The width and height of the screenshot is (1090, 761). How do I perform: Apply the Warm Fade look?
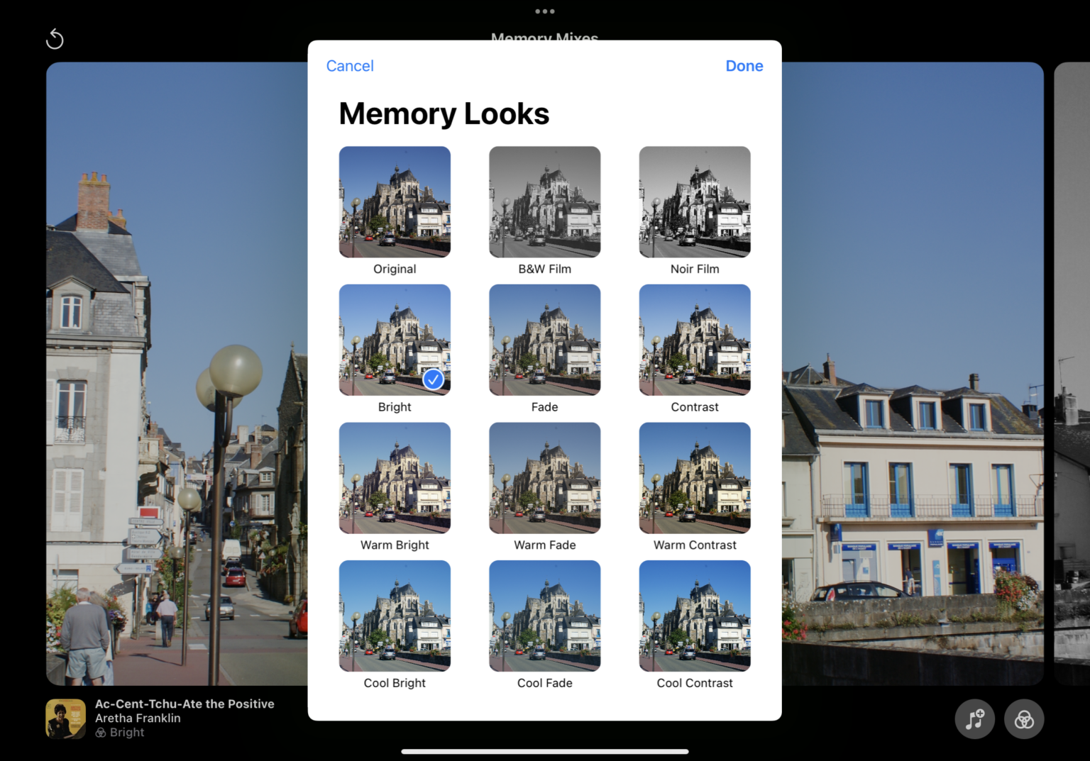coord(544,478)
